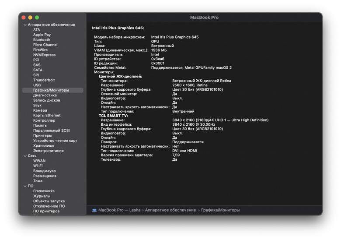Open ПО принтеров entry
This screenshot has width=341, height=240.
click(46, 211)
